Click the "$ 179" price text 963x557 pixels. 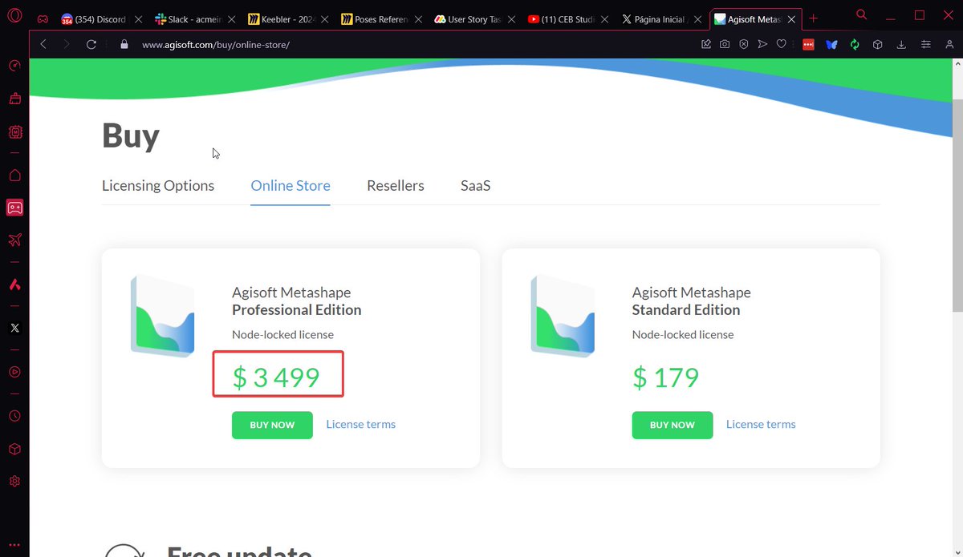coord(665,377)
